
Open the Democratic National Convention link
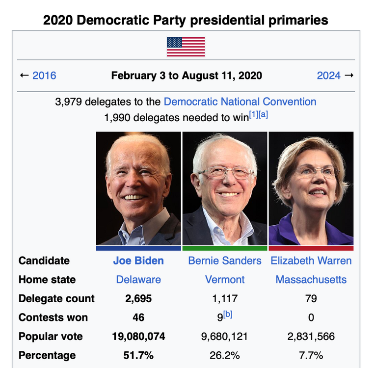pos(240,102)
